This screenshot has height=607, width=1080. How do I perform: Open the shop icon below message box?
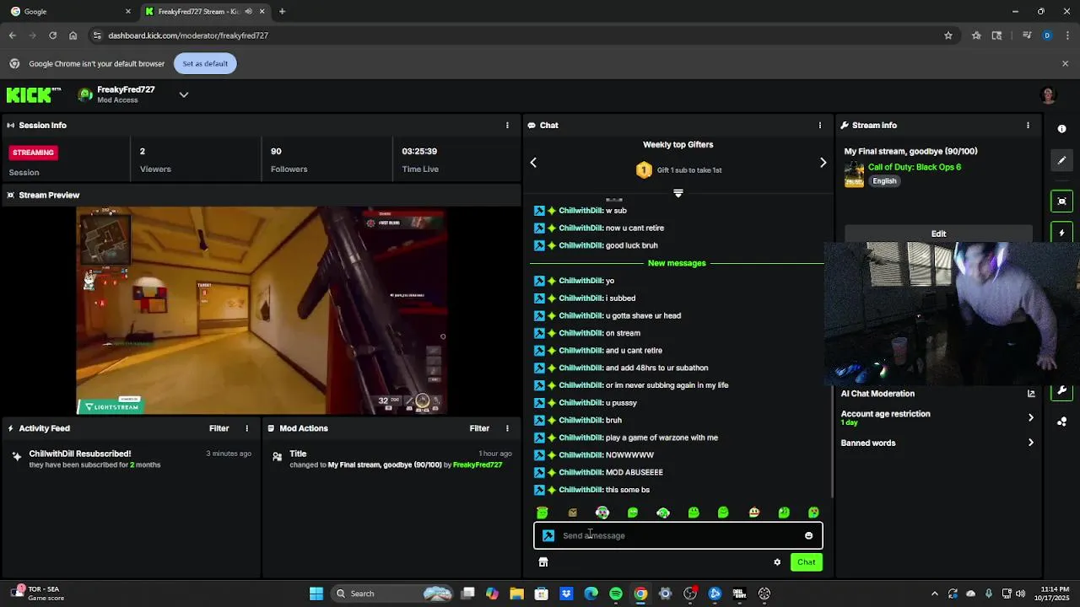tap(543, 562)
